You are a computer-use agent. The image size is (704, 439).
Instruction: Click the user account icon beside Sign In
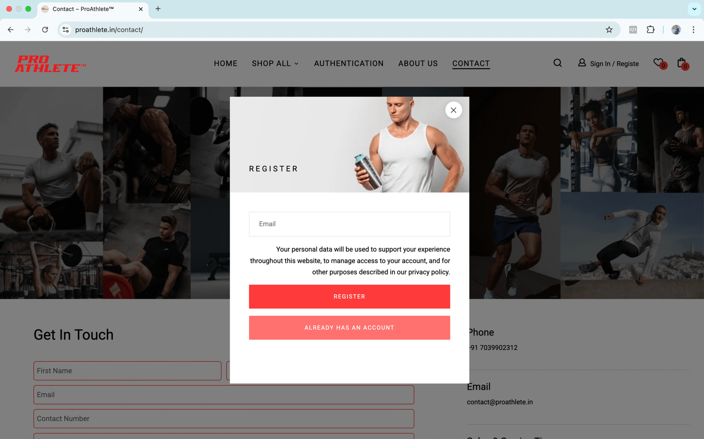point(582,63)
